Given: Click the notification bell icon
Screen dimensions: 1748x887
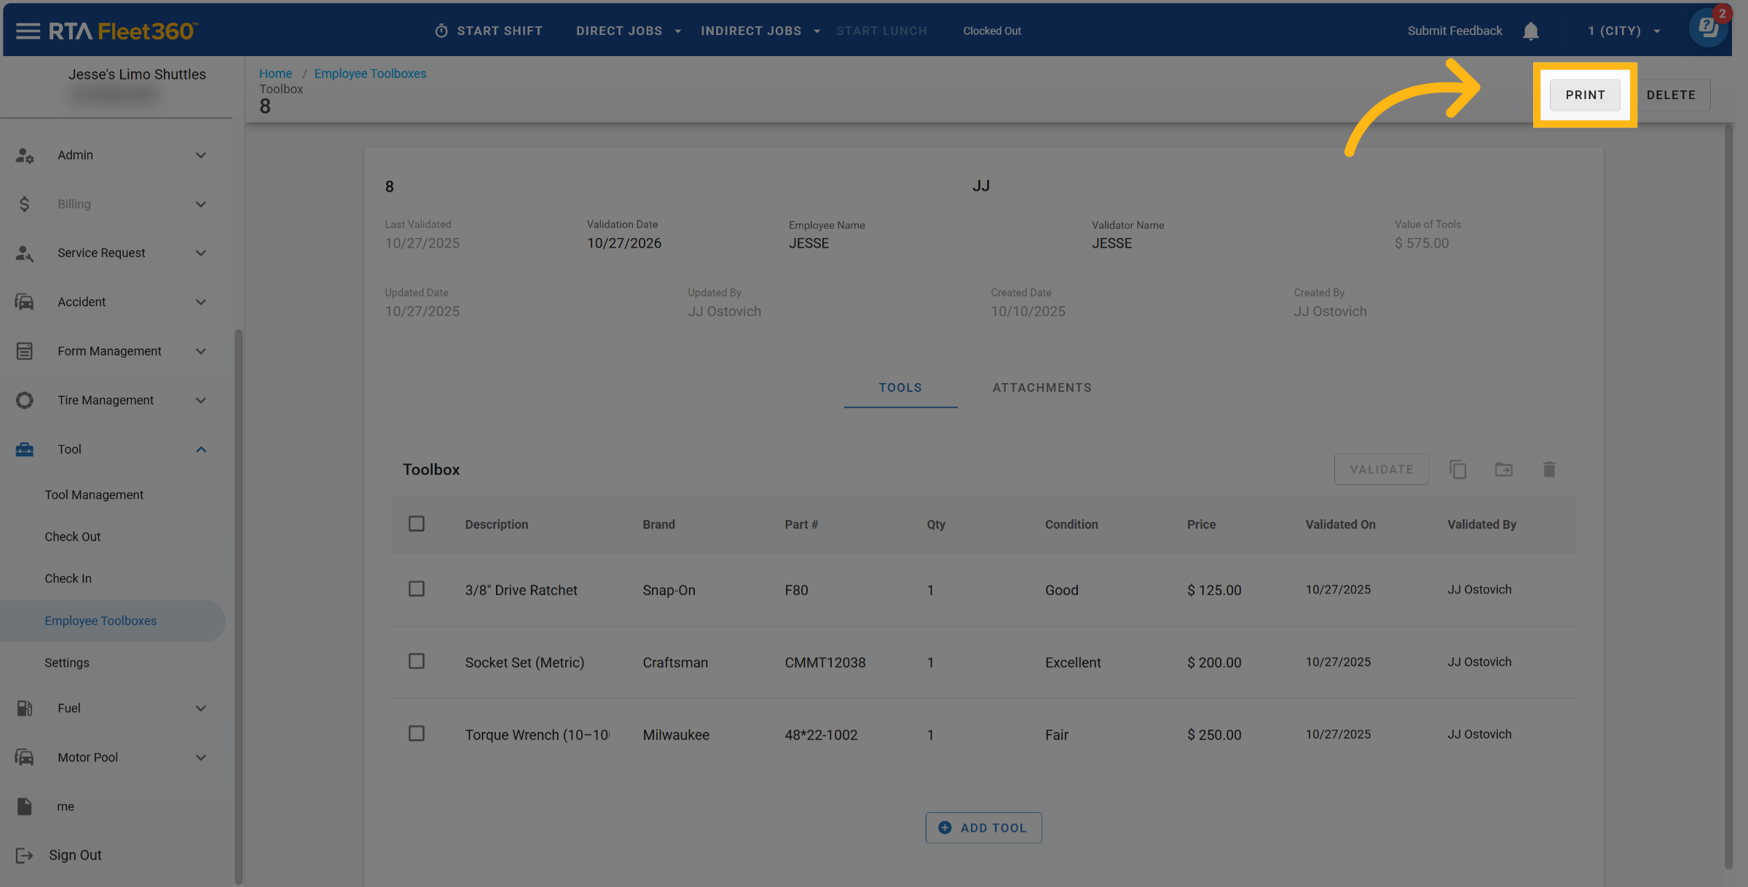Looking at the screenshot, I should (x=1530, y=31).
